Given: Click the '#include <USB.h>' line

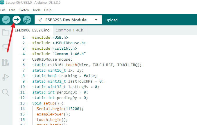Looking at the screenshot, I should click(x=50, y=38).
